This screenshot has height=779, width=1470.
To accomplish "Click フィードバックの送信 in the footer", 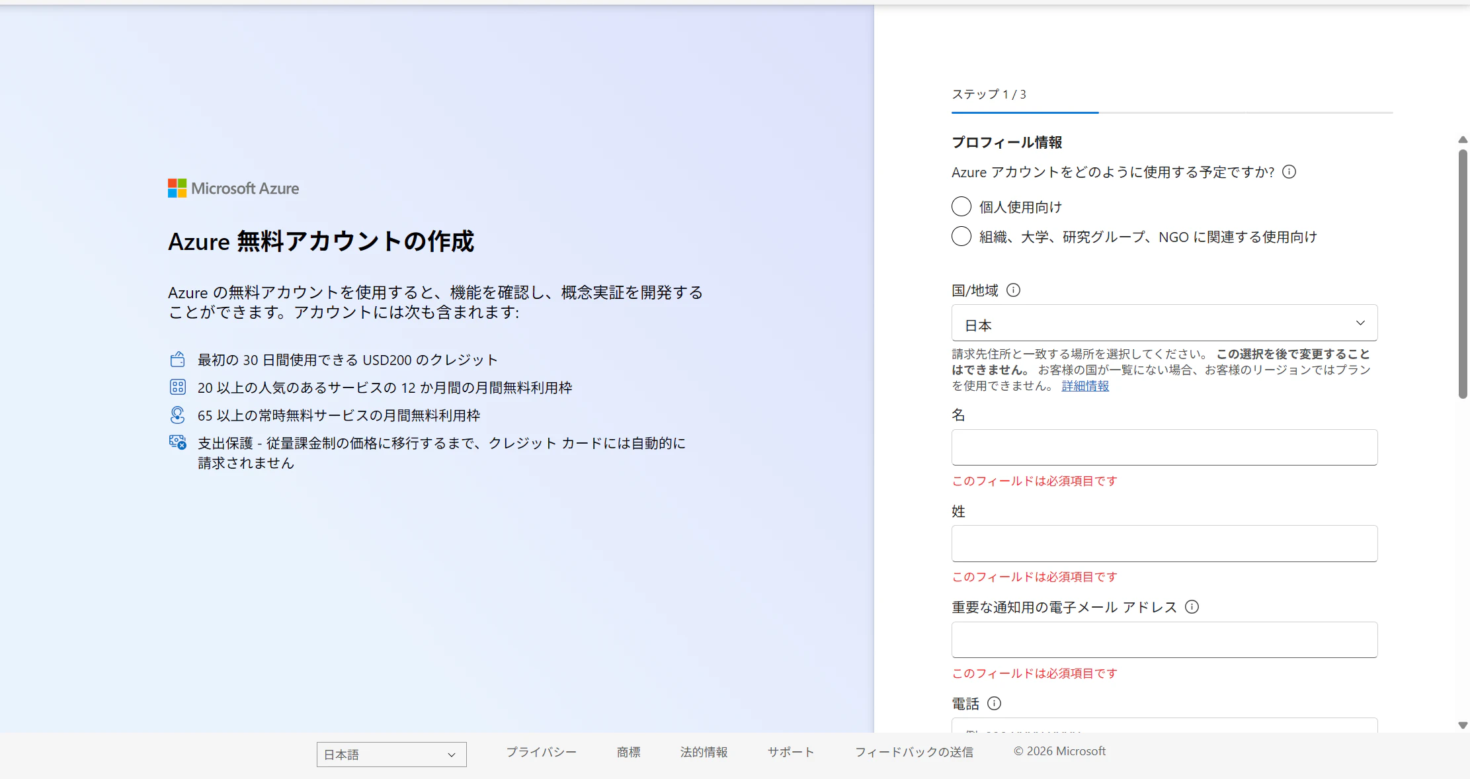I will [914, 752].
